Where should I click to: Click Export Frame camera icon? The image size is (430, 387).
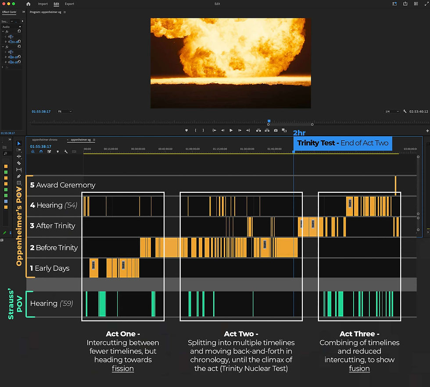276,130
